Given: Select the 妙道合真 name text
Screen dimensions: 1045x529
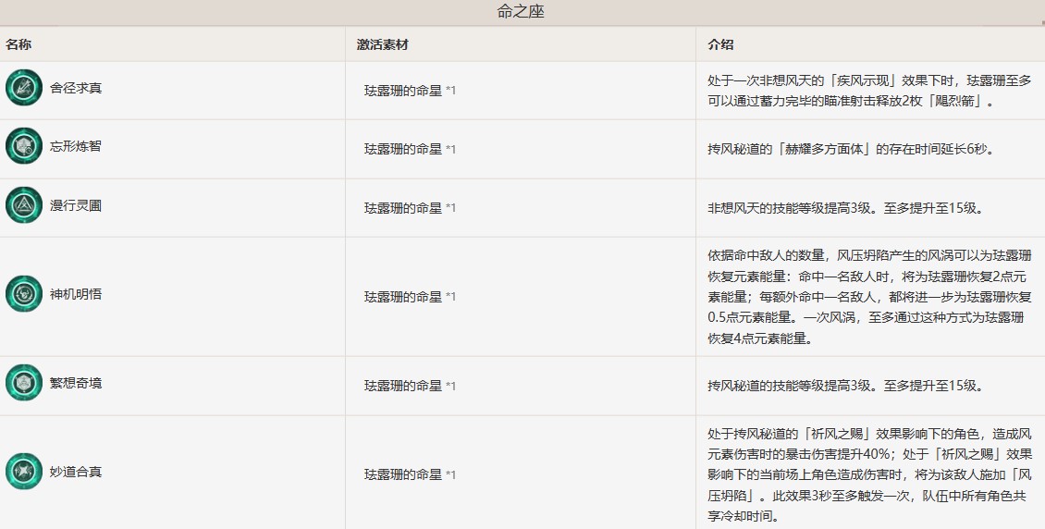Looking at the screenshot, I should point(76,472).
